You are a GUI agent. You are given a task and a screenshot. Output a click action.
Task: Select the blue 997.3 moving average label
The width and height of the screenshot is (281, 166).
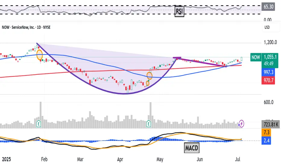[x=268, y=72]
